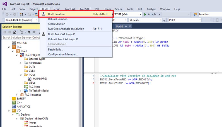Open MAIN (PRG) in the tree
This screenshot has width=222, height=127.
pyautogui.click(x=40, y=79)
